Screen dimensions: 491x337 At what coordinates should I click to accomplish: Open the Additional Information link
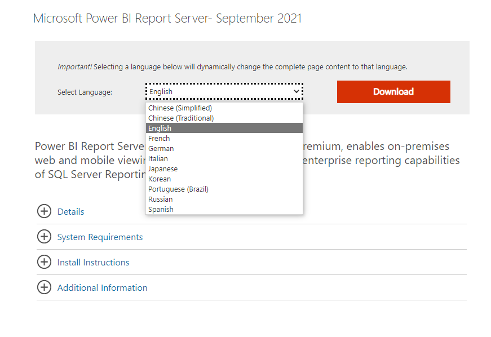point(102,287)
